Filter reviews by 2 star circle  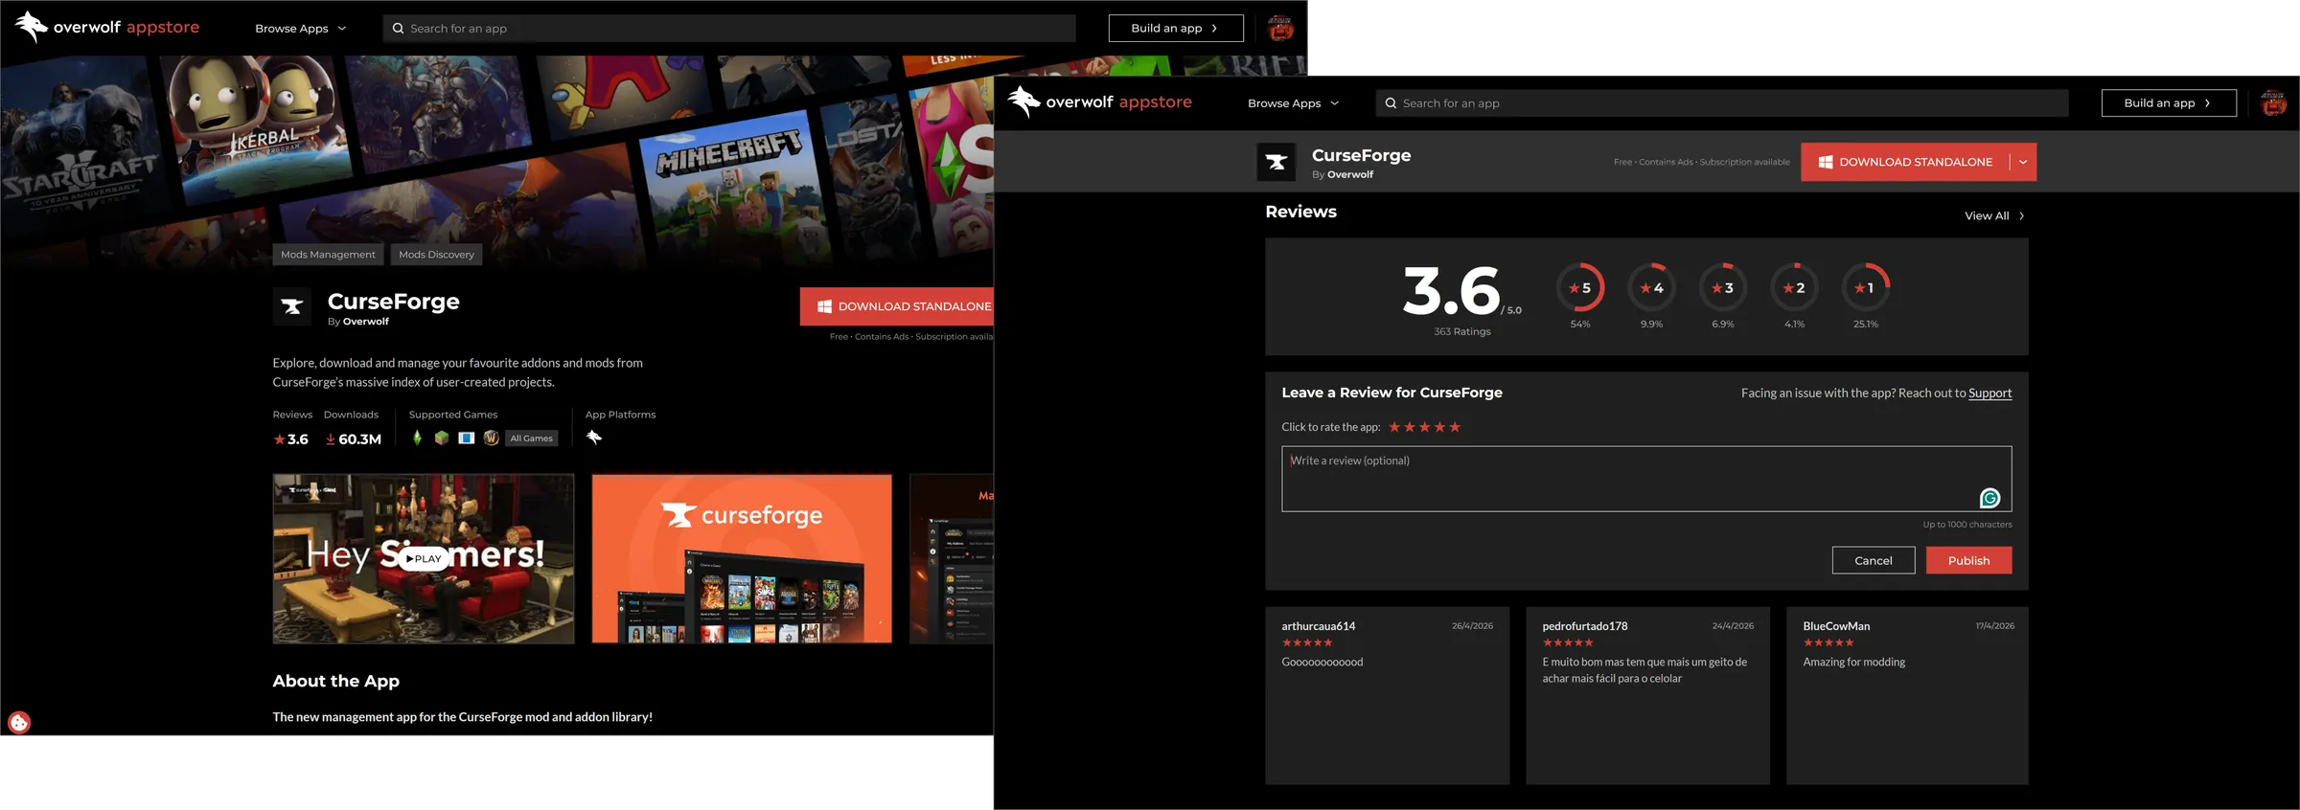[1795, 287]
